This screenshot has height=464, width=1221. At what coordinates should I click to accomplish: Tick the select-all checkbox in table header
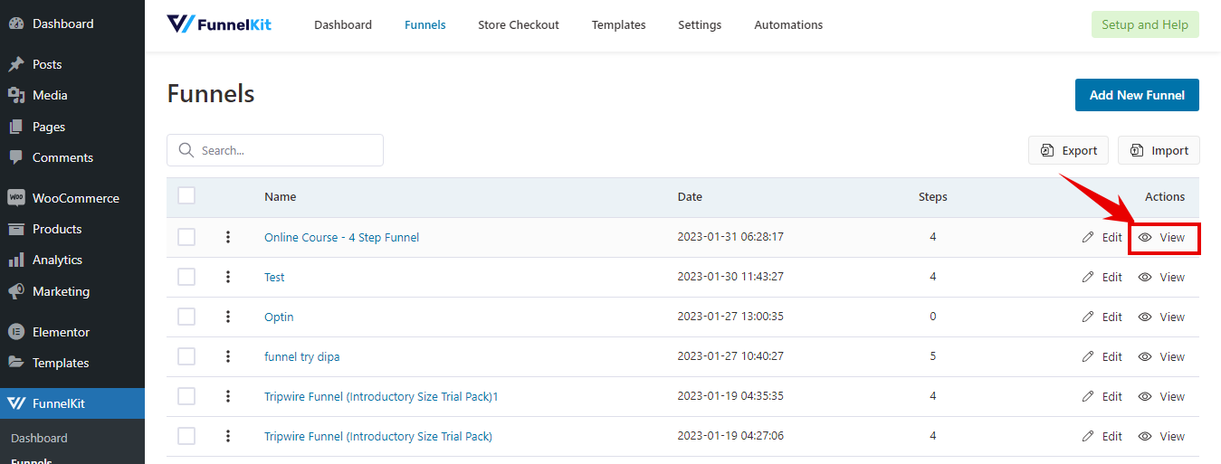[186, 195]
